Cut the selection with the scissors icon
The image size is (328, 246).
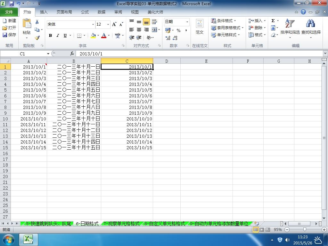pyautogui.click(x=37, y=22)
